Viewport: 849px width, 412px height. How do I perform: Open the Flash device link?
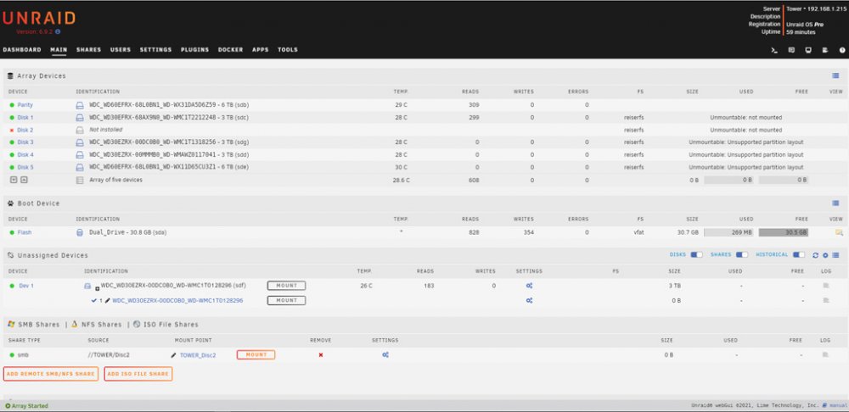25,232
